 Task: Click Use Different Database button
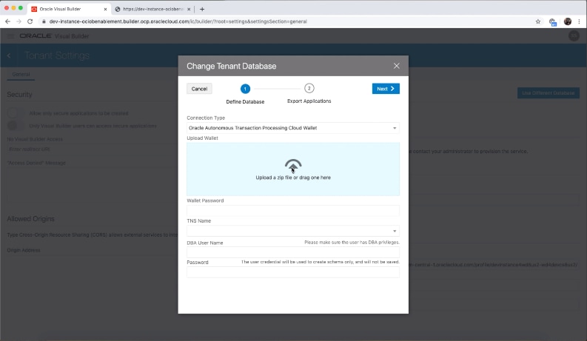pyautogui.click(x=548, y=92)
